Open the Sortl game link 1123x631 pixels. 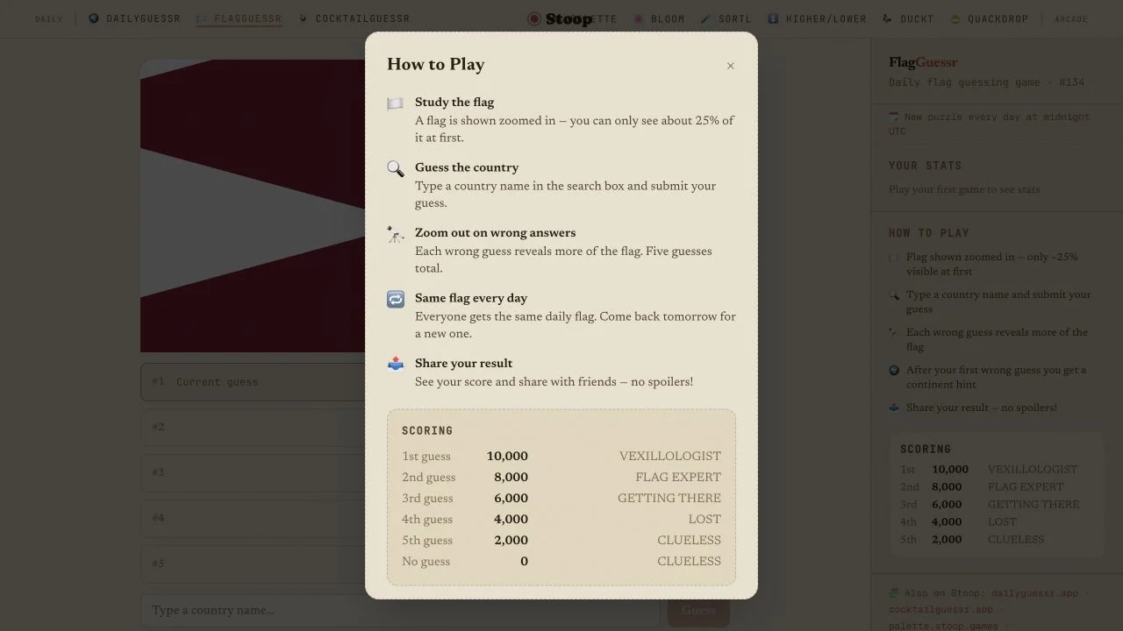[735, 18]
